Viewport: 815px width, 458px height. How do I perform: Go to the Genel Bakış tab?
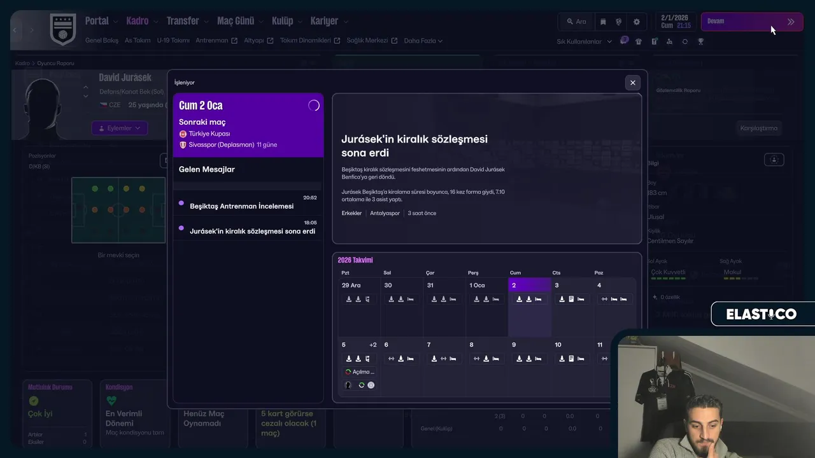coord(102,41)
